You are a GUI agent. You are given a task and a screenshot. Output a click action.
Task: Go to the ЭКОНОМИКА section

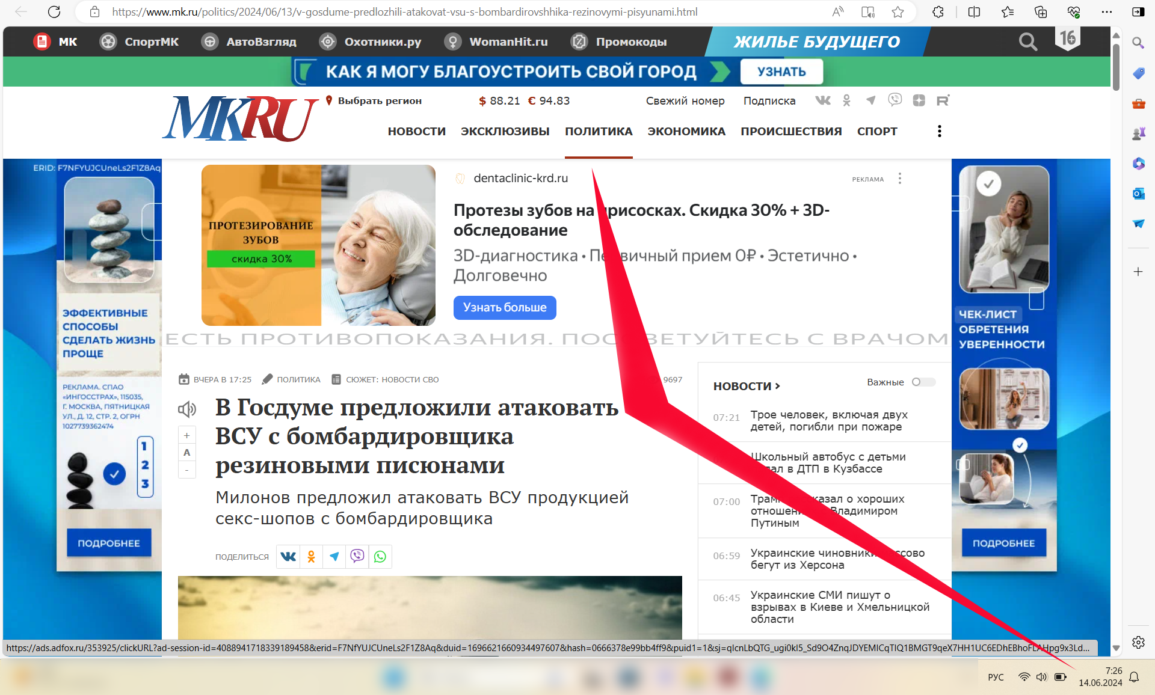[686, 131]
